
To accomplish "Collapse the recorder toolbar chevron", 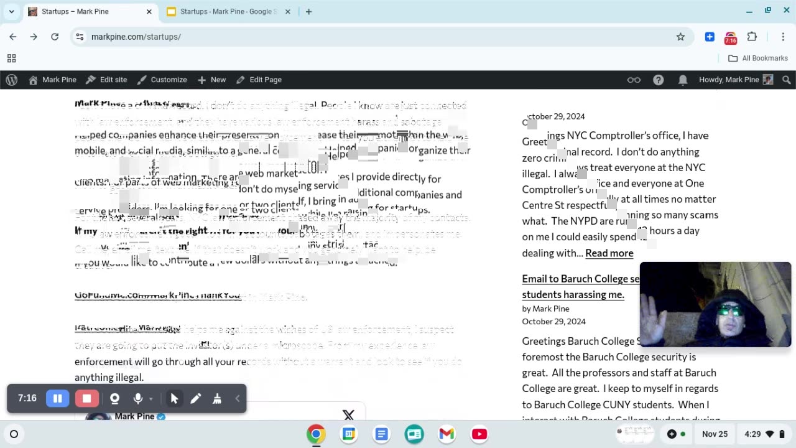I will coord(237,398).
